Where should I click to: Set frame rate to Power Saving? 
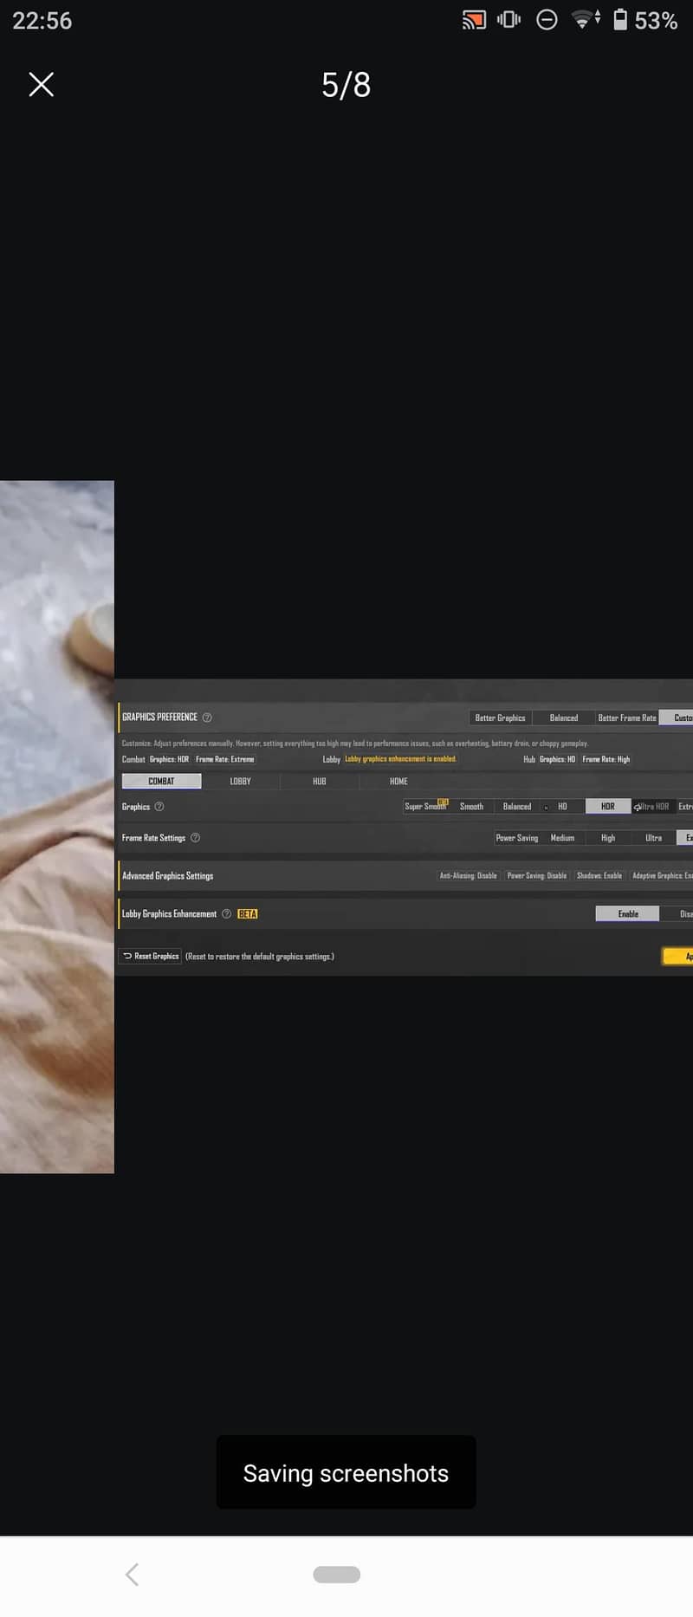click(517, 838)
